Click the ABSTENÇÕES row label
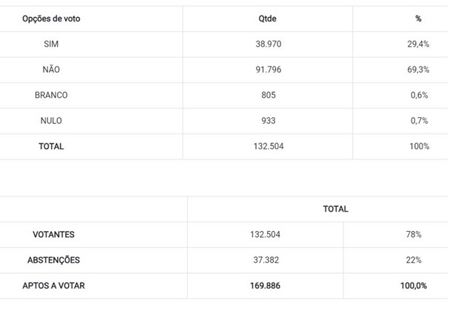The width and height of the screenshot is (458, 313). tap(53, 260)
